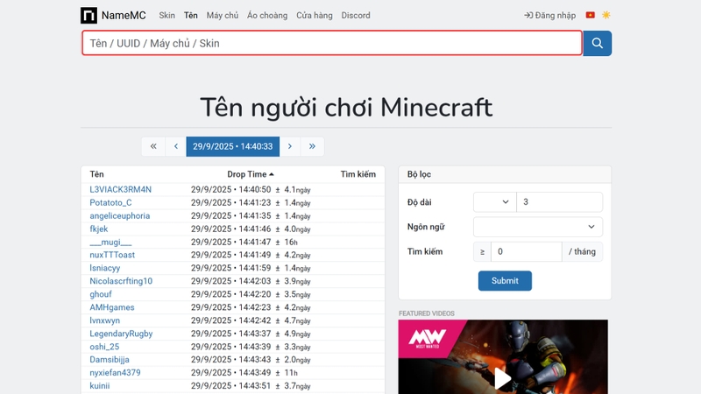
Task: Open player lsniacyy
Action: (104, 268)
